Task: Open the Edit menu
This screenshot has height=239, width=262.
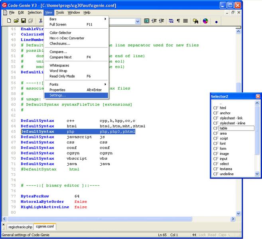Action: coord(21,12)
